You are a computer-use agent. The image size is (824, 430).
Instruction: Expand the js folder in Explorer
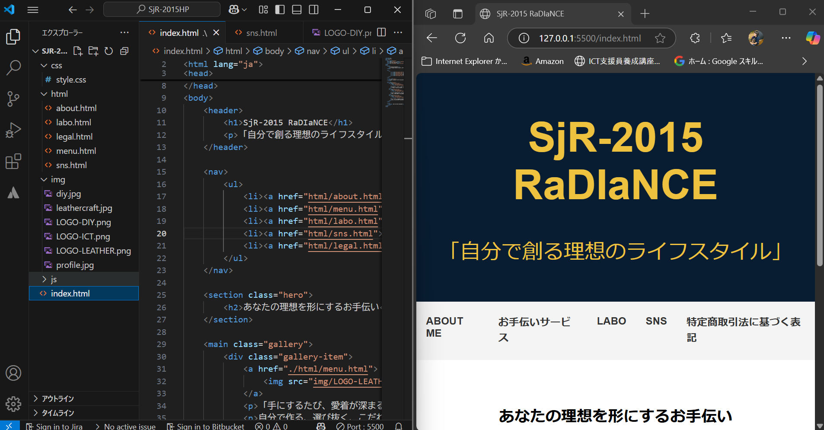[54, 279]
